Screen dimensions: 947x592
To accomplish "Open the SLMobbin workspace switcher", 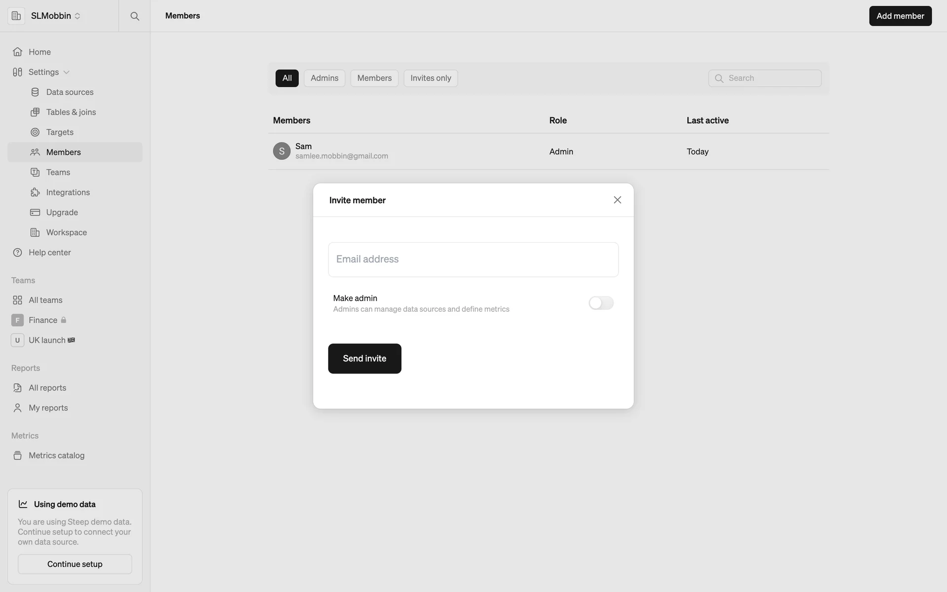I will click(55, 16).
